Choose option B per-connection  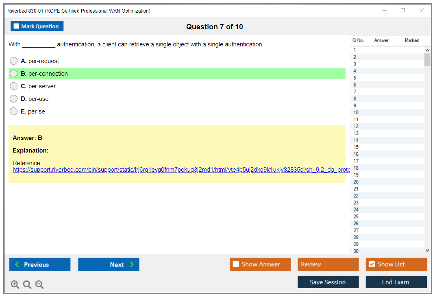[14, 74]
